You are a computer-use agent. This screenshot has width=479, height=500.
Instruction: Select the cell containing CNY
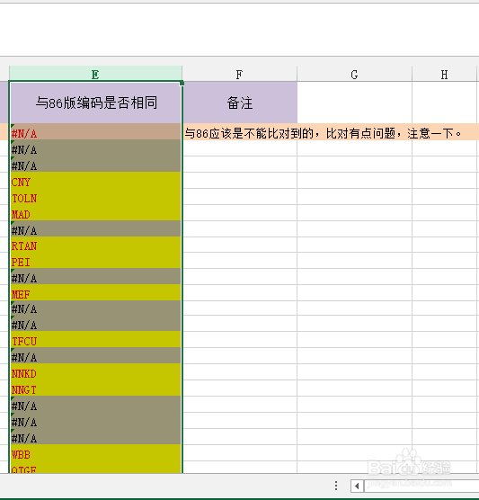coord(95,180)
